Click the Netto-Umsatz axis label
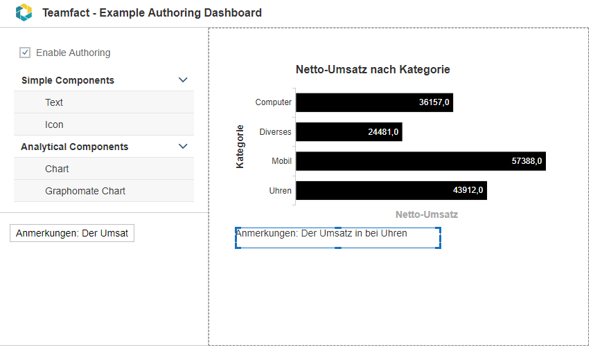Viewport: 593px width, 352px height. [427, 214]
